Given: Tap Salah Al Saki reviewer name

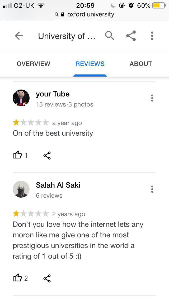Looking at the screenshot, I should click(58, 185).
